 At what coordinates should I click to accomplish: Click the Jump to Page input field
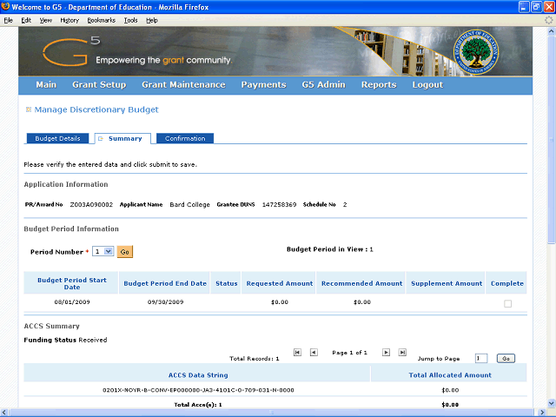pyautogui.click(x=481, y=358)
